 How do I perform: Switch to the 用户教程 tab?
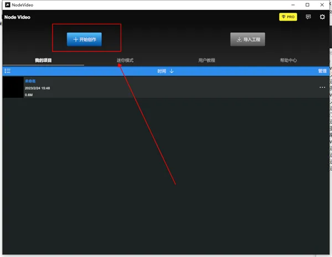(x=207, y=60)
